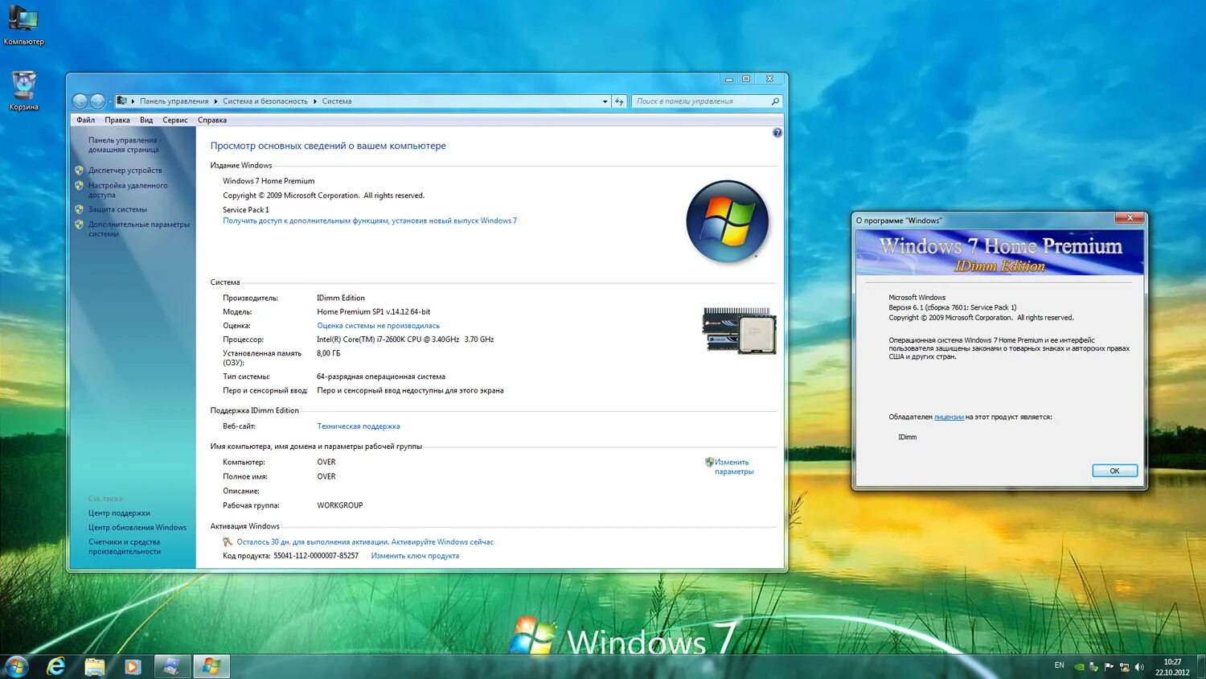Open Internet Explorer from the taskbar
The image size is (1206, 679).
pos(55,666)
